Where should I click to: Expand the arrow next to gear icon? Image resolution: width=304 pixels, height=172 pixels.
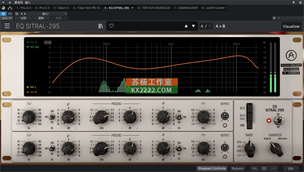click(x=279, y=18)
